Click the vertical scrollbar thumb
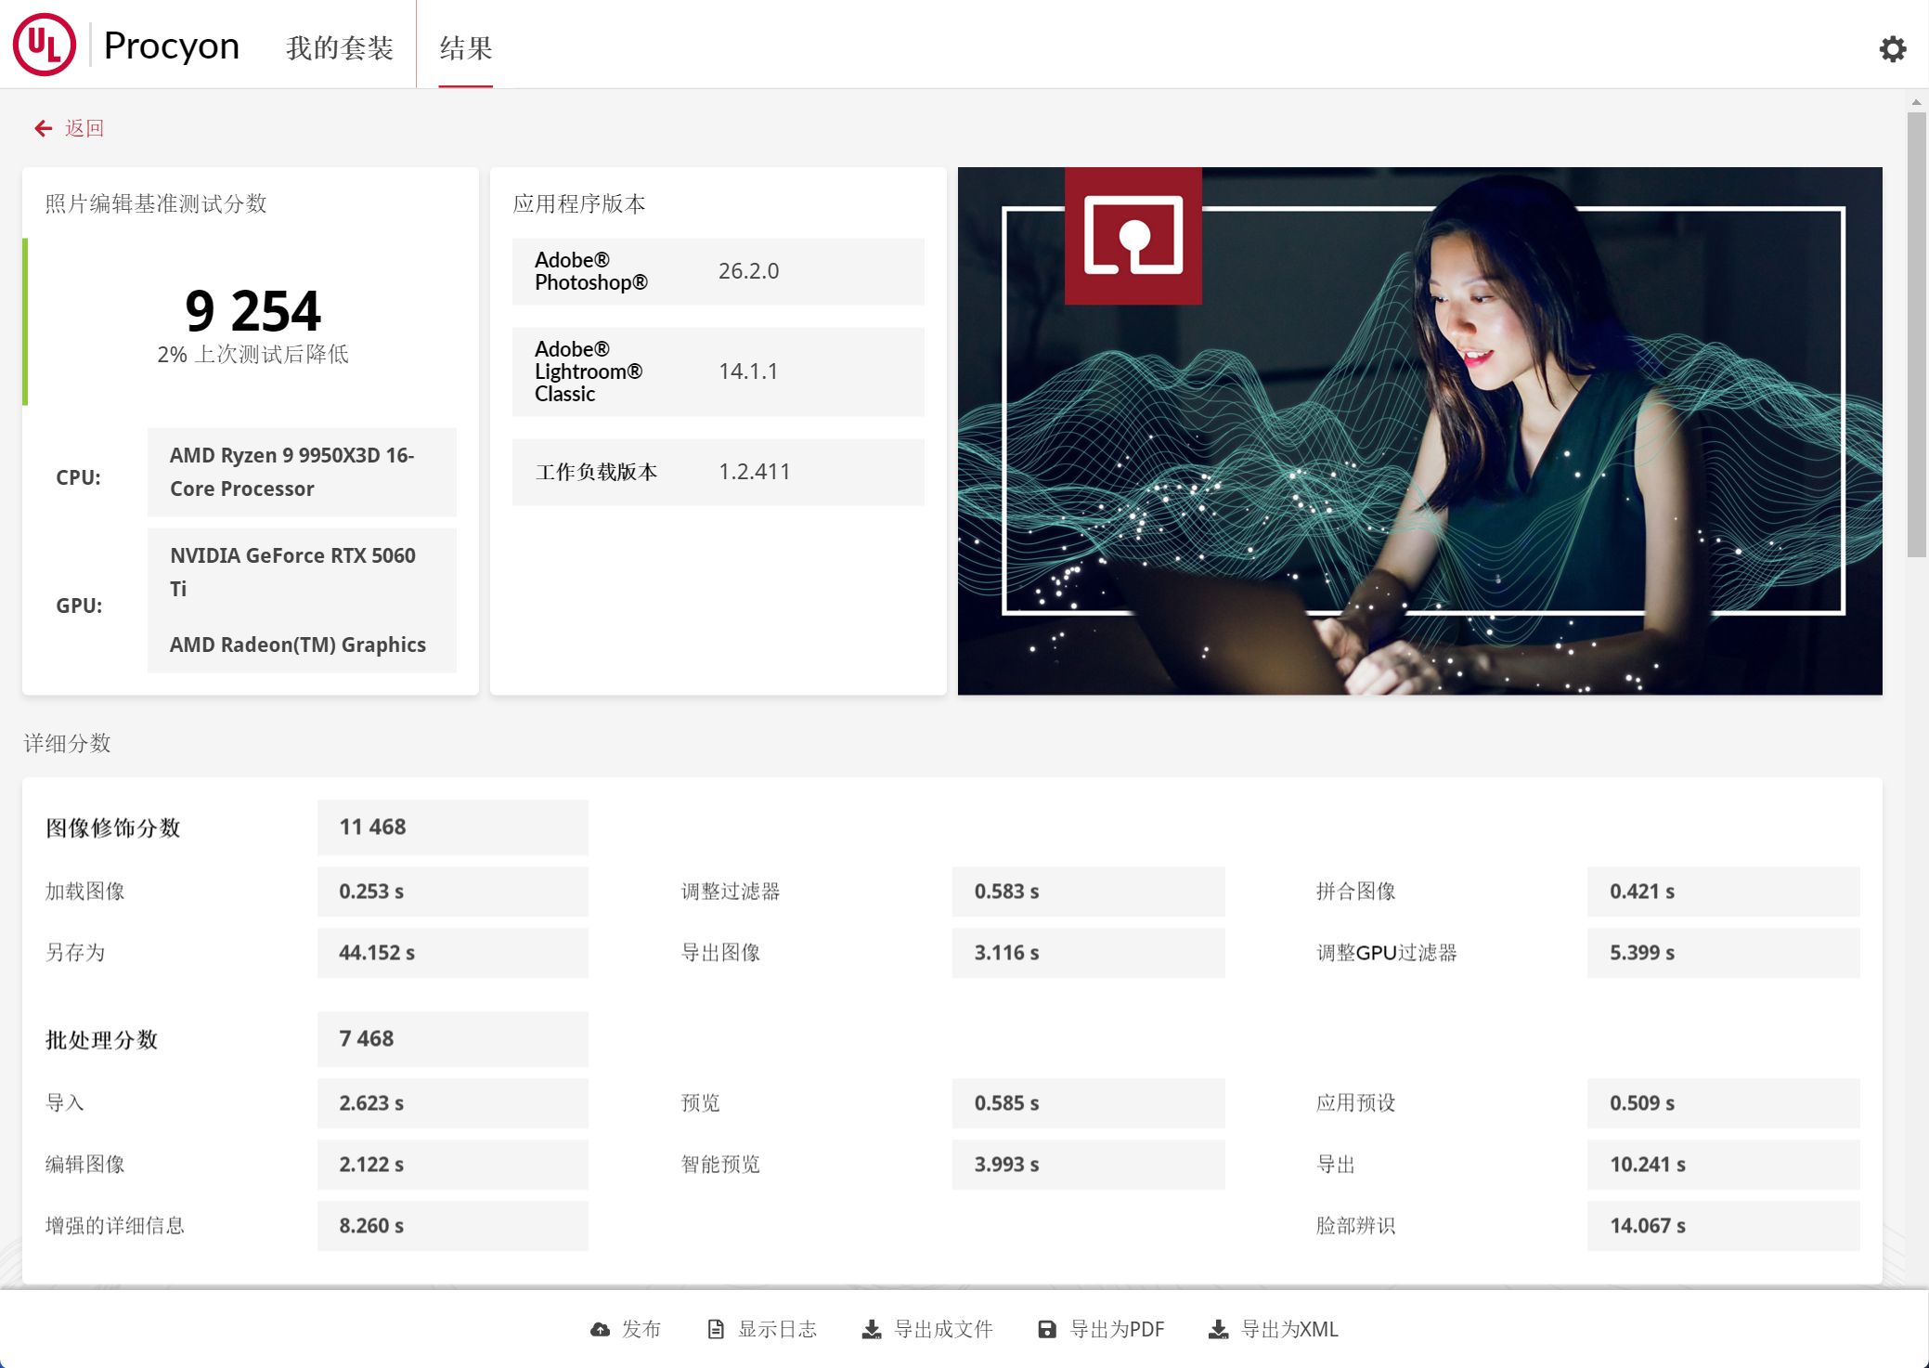 pos(1916,334)
